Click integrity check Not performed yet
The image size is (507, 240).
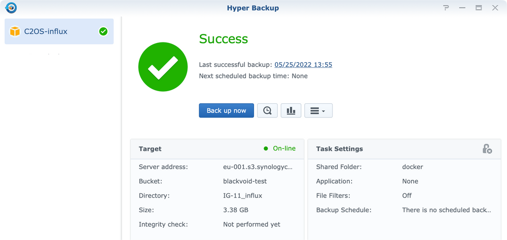[251, 224]
